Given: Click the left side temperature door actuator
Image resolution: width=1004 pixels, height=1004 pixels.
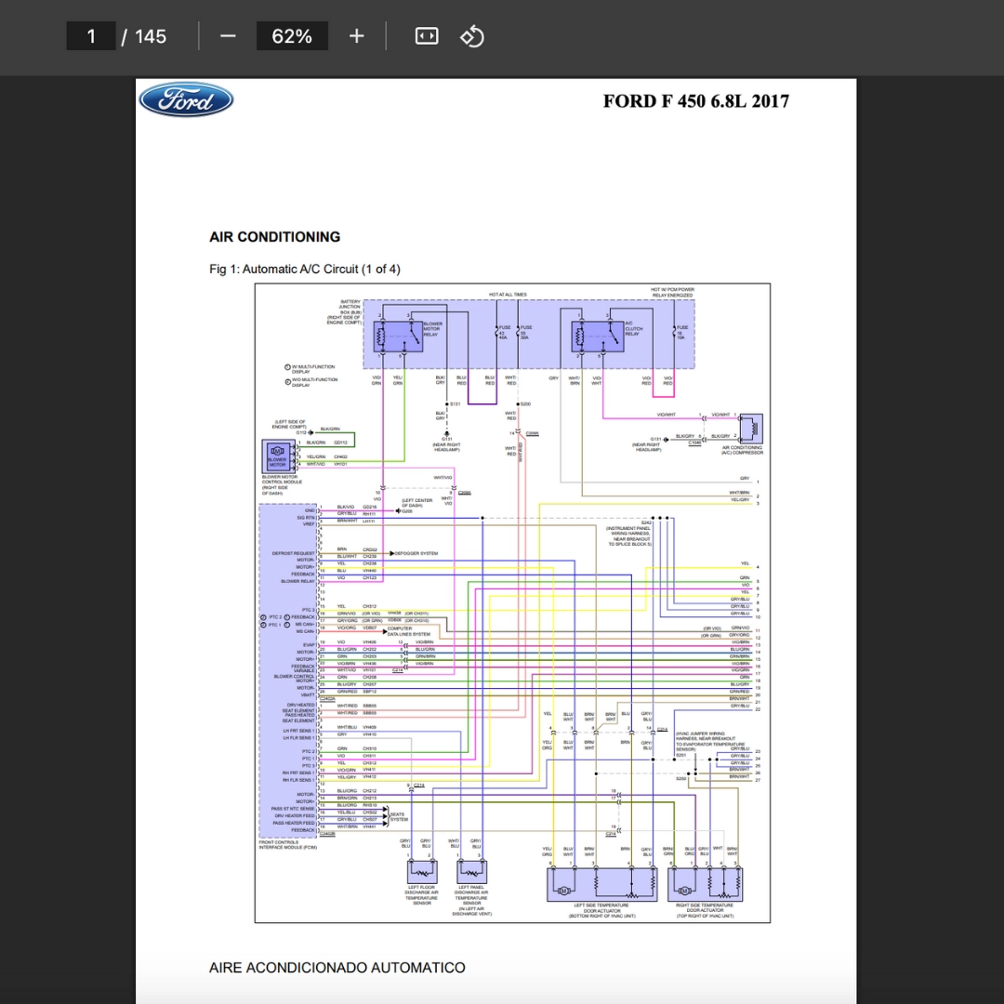Looking at the screenshot, I should coord(601,885).
